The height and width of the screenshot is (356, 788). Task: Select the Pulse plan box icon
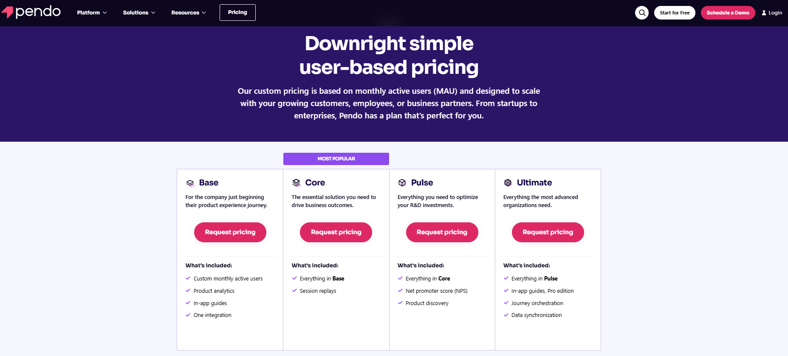tap(402, 183)
